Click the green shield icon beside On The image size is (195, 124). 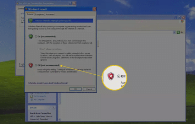click(x=31, y=36)
